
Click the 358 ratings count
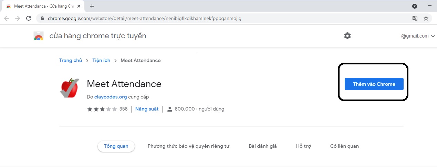(x=124, y=109)
